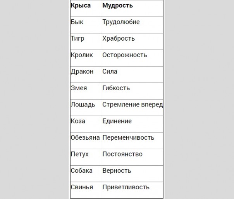The height and width of the screenshot is (199, 234).
Task: Click the Тигр cell
Action: point(78,39)
